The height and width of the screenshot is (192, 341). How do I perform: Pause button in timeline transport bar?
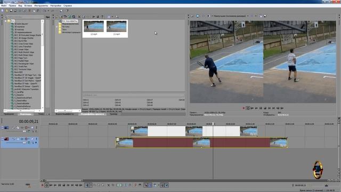60,185
